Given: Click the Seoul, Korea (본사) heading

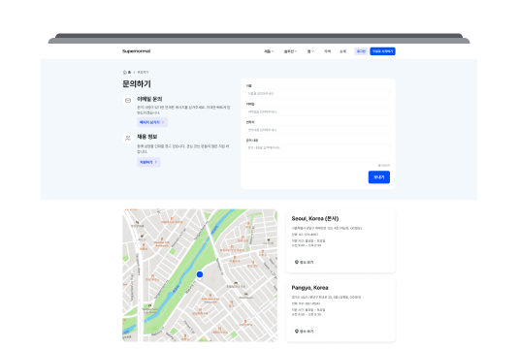Looking at the screenshot, I should point(315,218).
